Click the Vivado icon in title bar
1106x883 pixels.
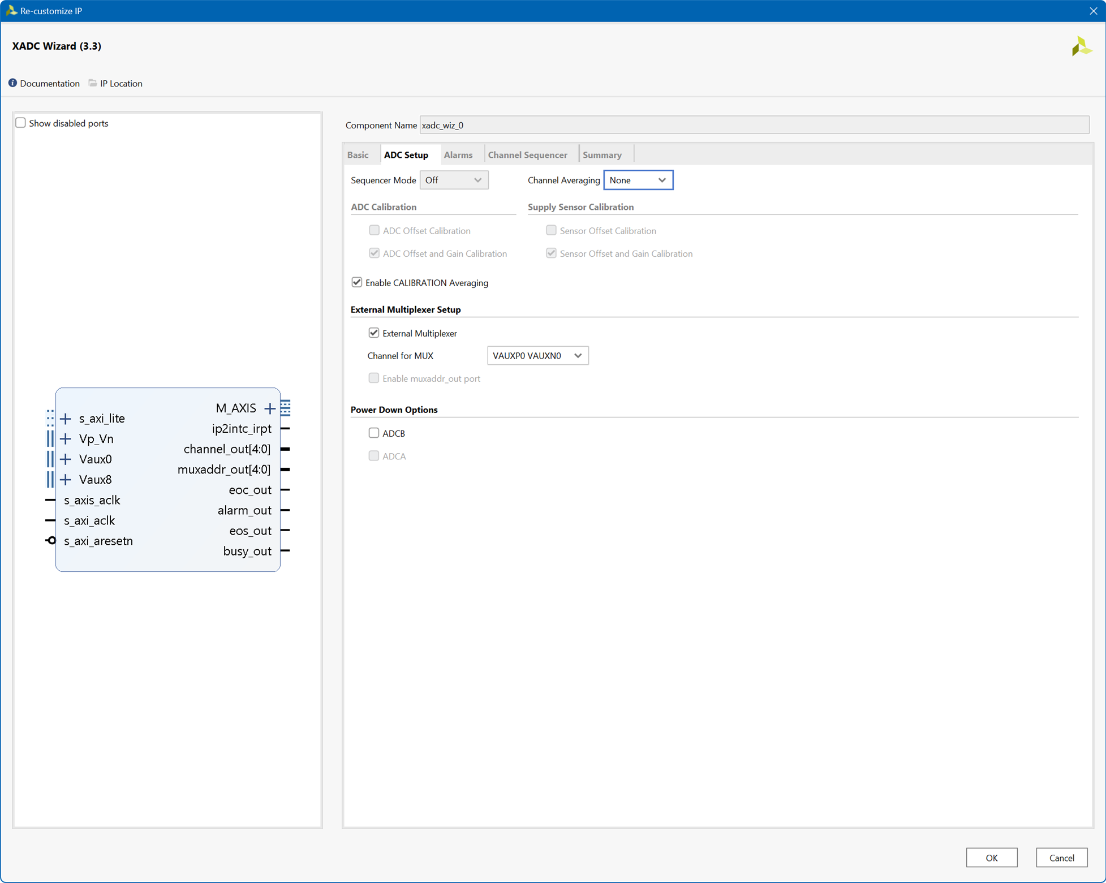click(x=11, y=11)
